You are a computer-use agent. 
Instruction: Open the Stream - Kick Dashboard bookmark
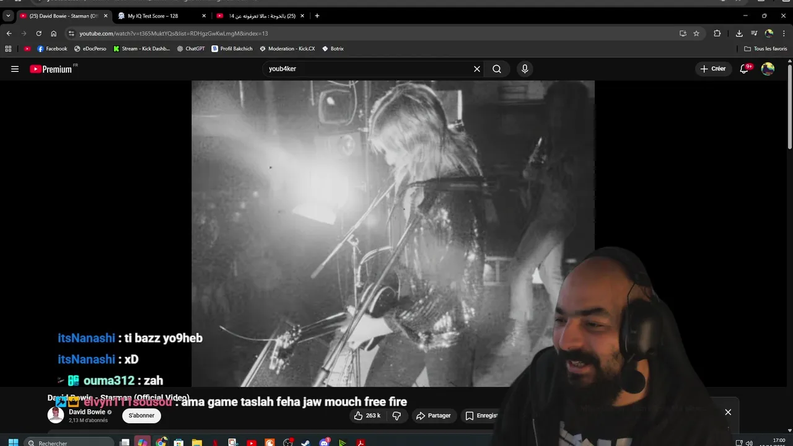(142, 48)
